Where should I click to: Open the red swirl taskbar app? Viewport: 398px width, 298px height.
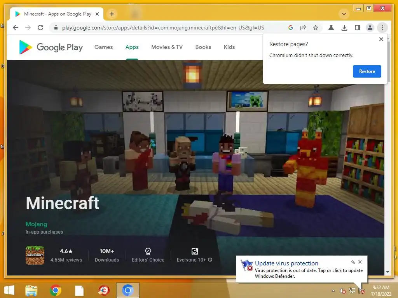pyautogui.click(x=104, y=290)
